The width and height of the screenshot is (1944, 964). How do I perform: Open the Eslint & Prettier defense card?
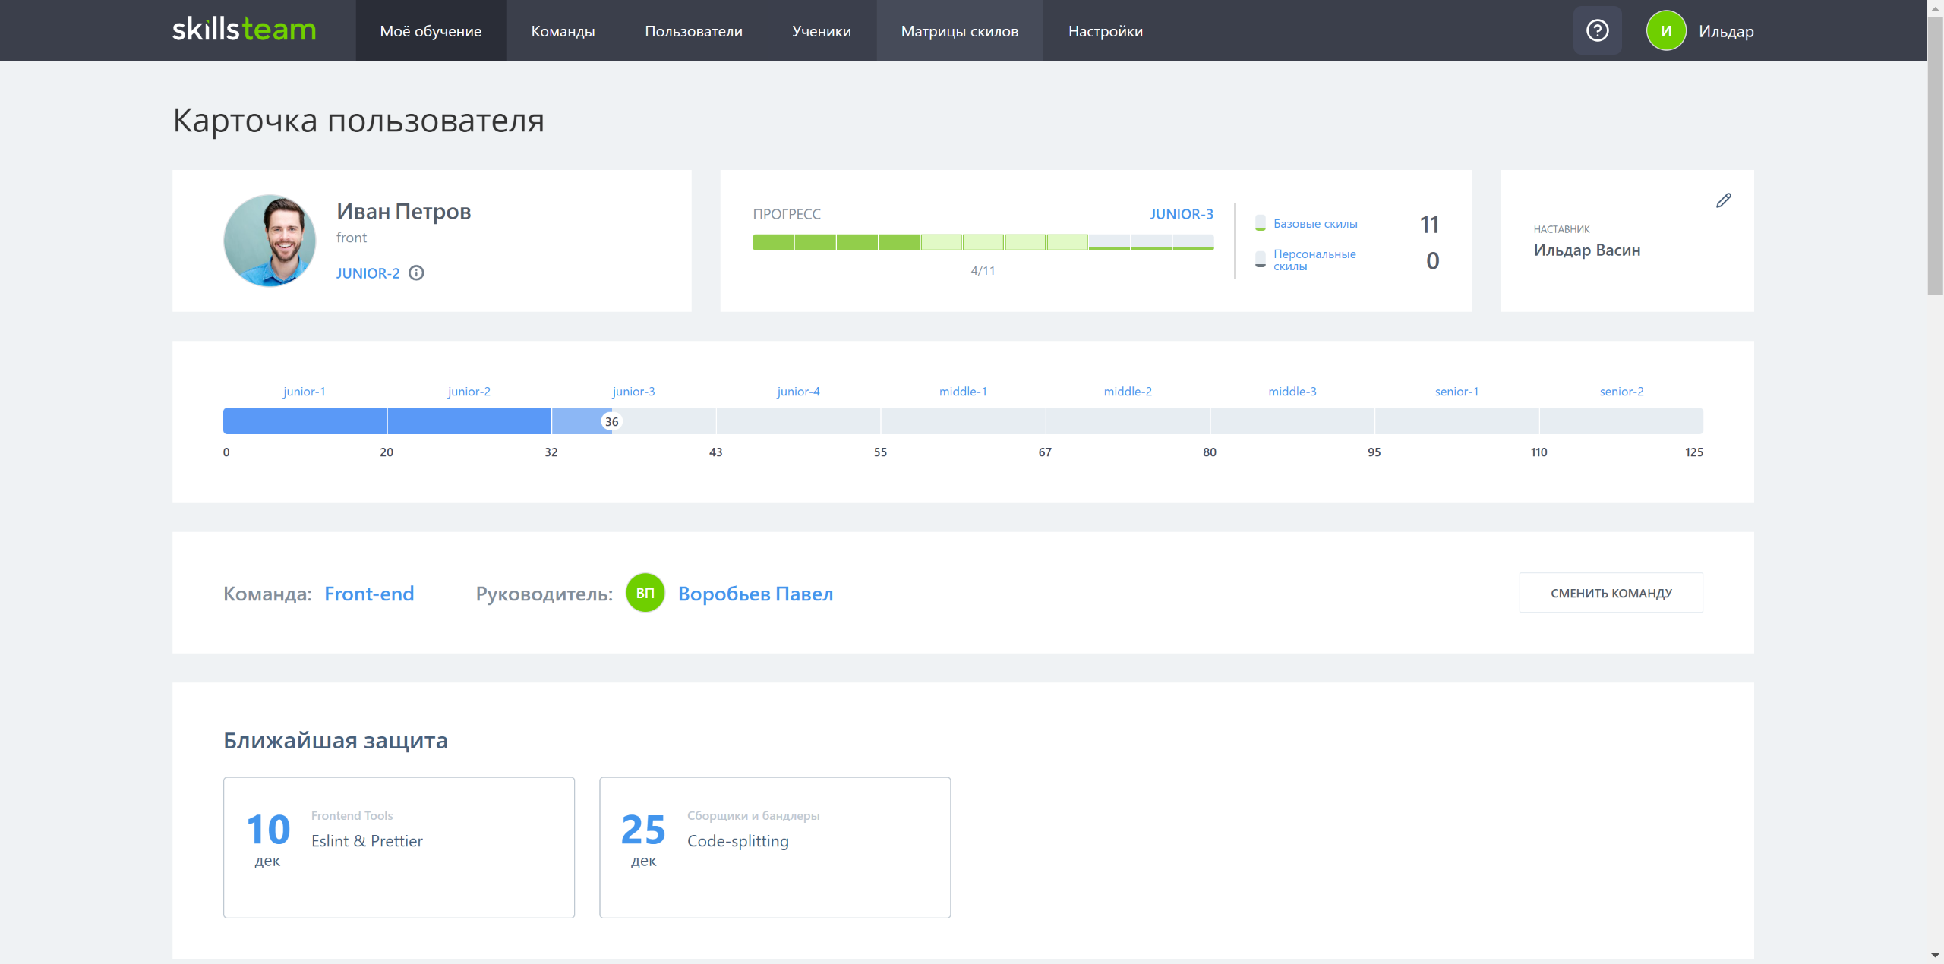coord(399,847)
